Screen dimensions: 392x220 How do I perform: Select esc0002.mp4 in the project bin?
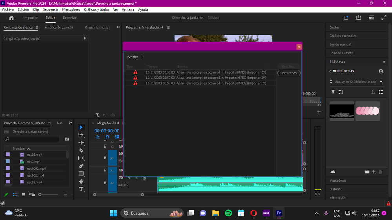pos(36,168)
